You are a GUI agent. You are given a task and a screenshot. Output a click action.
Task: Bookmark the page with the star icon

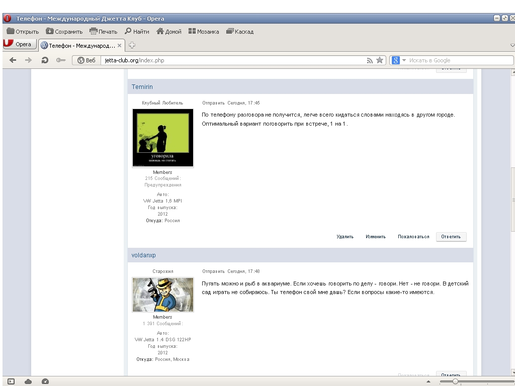pyautogui.click(x=380, y=60)
